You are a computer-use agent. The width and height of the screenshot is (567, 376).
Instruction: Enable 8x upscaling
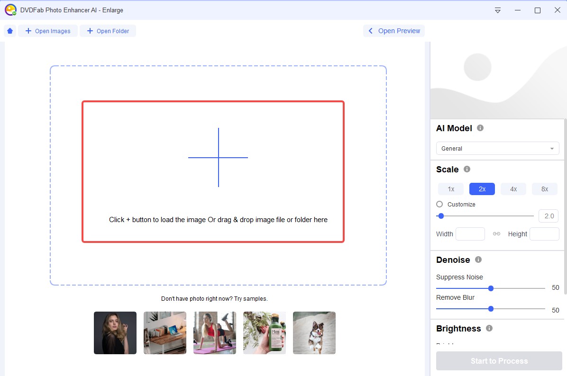pyautogui.click(x=544, y=188)
